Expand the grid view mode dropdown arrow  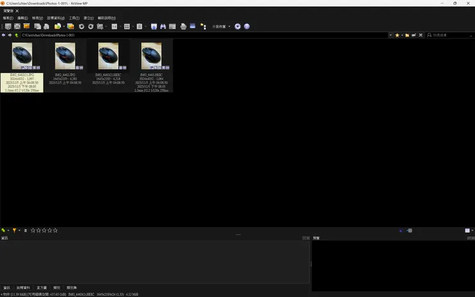(x=133, y=27)
